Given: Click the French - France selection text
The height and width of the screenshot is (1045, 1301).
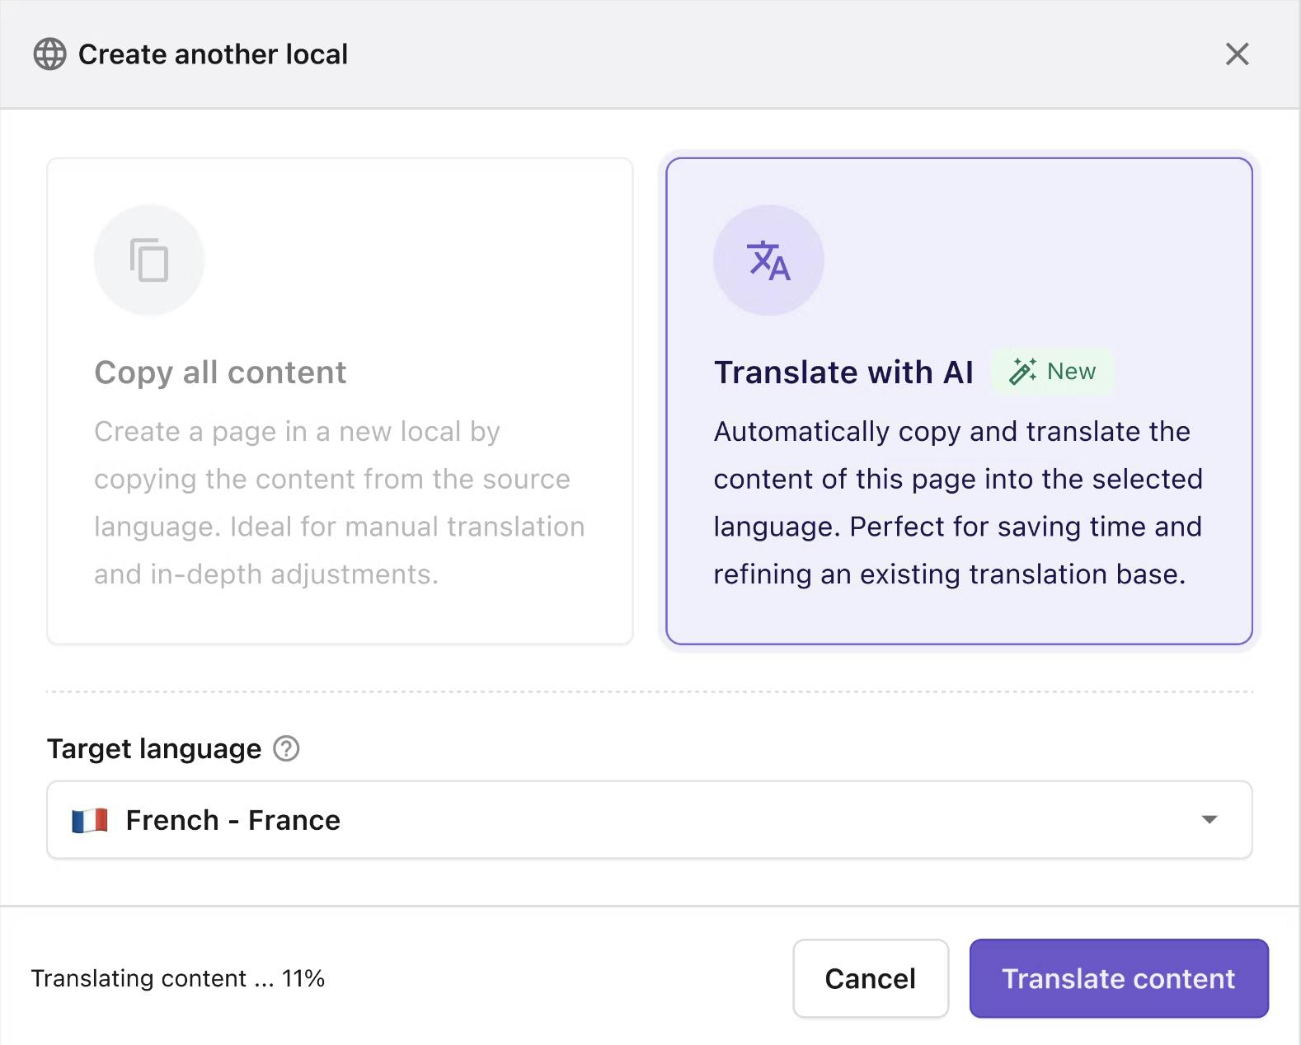Looking at the screenshot, I should coord(232,820).
